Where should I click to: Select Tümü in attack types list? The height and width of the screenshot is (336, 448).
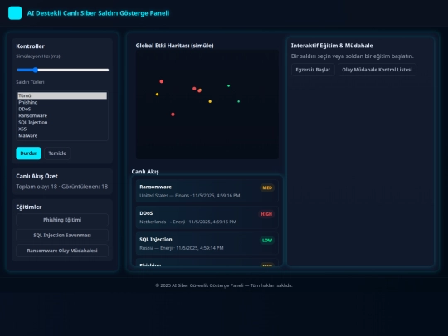coord(62,95)
